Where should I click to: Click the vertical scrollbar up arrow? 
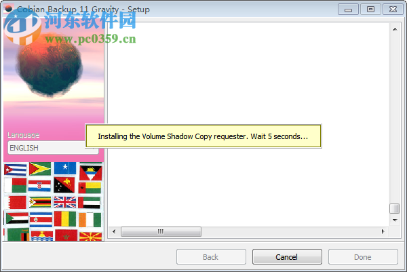pos(395,29)
